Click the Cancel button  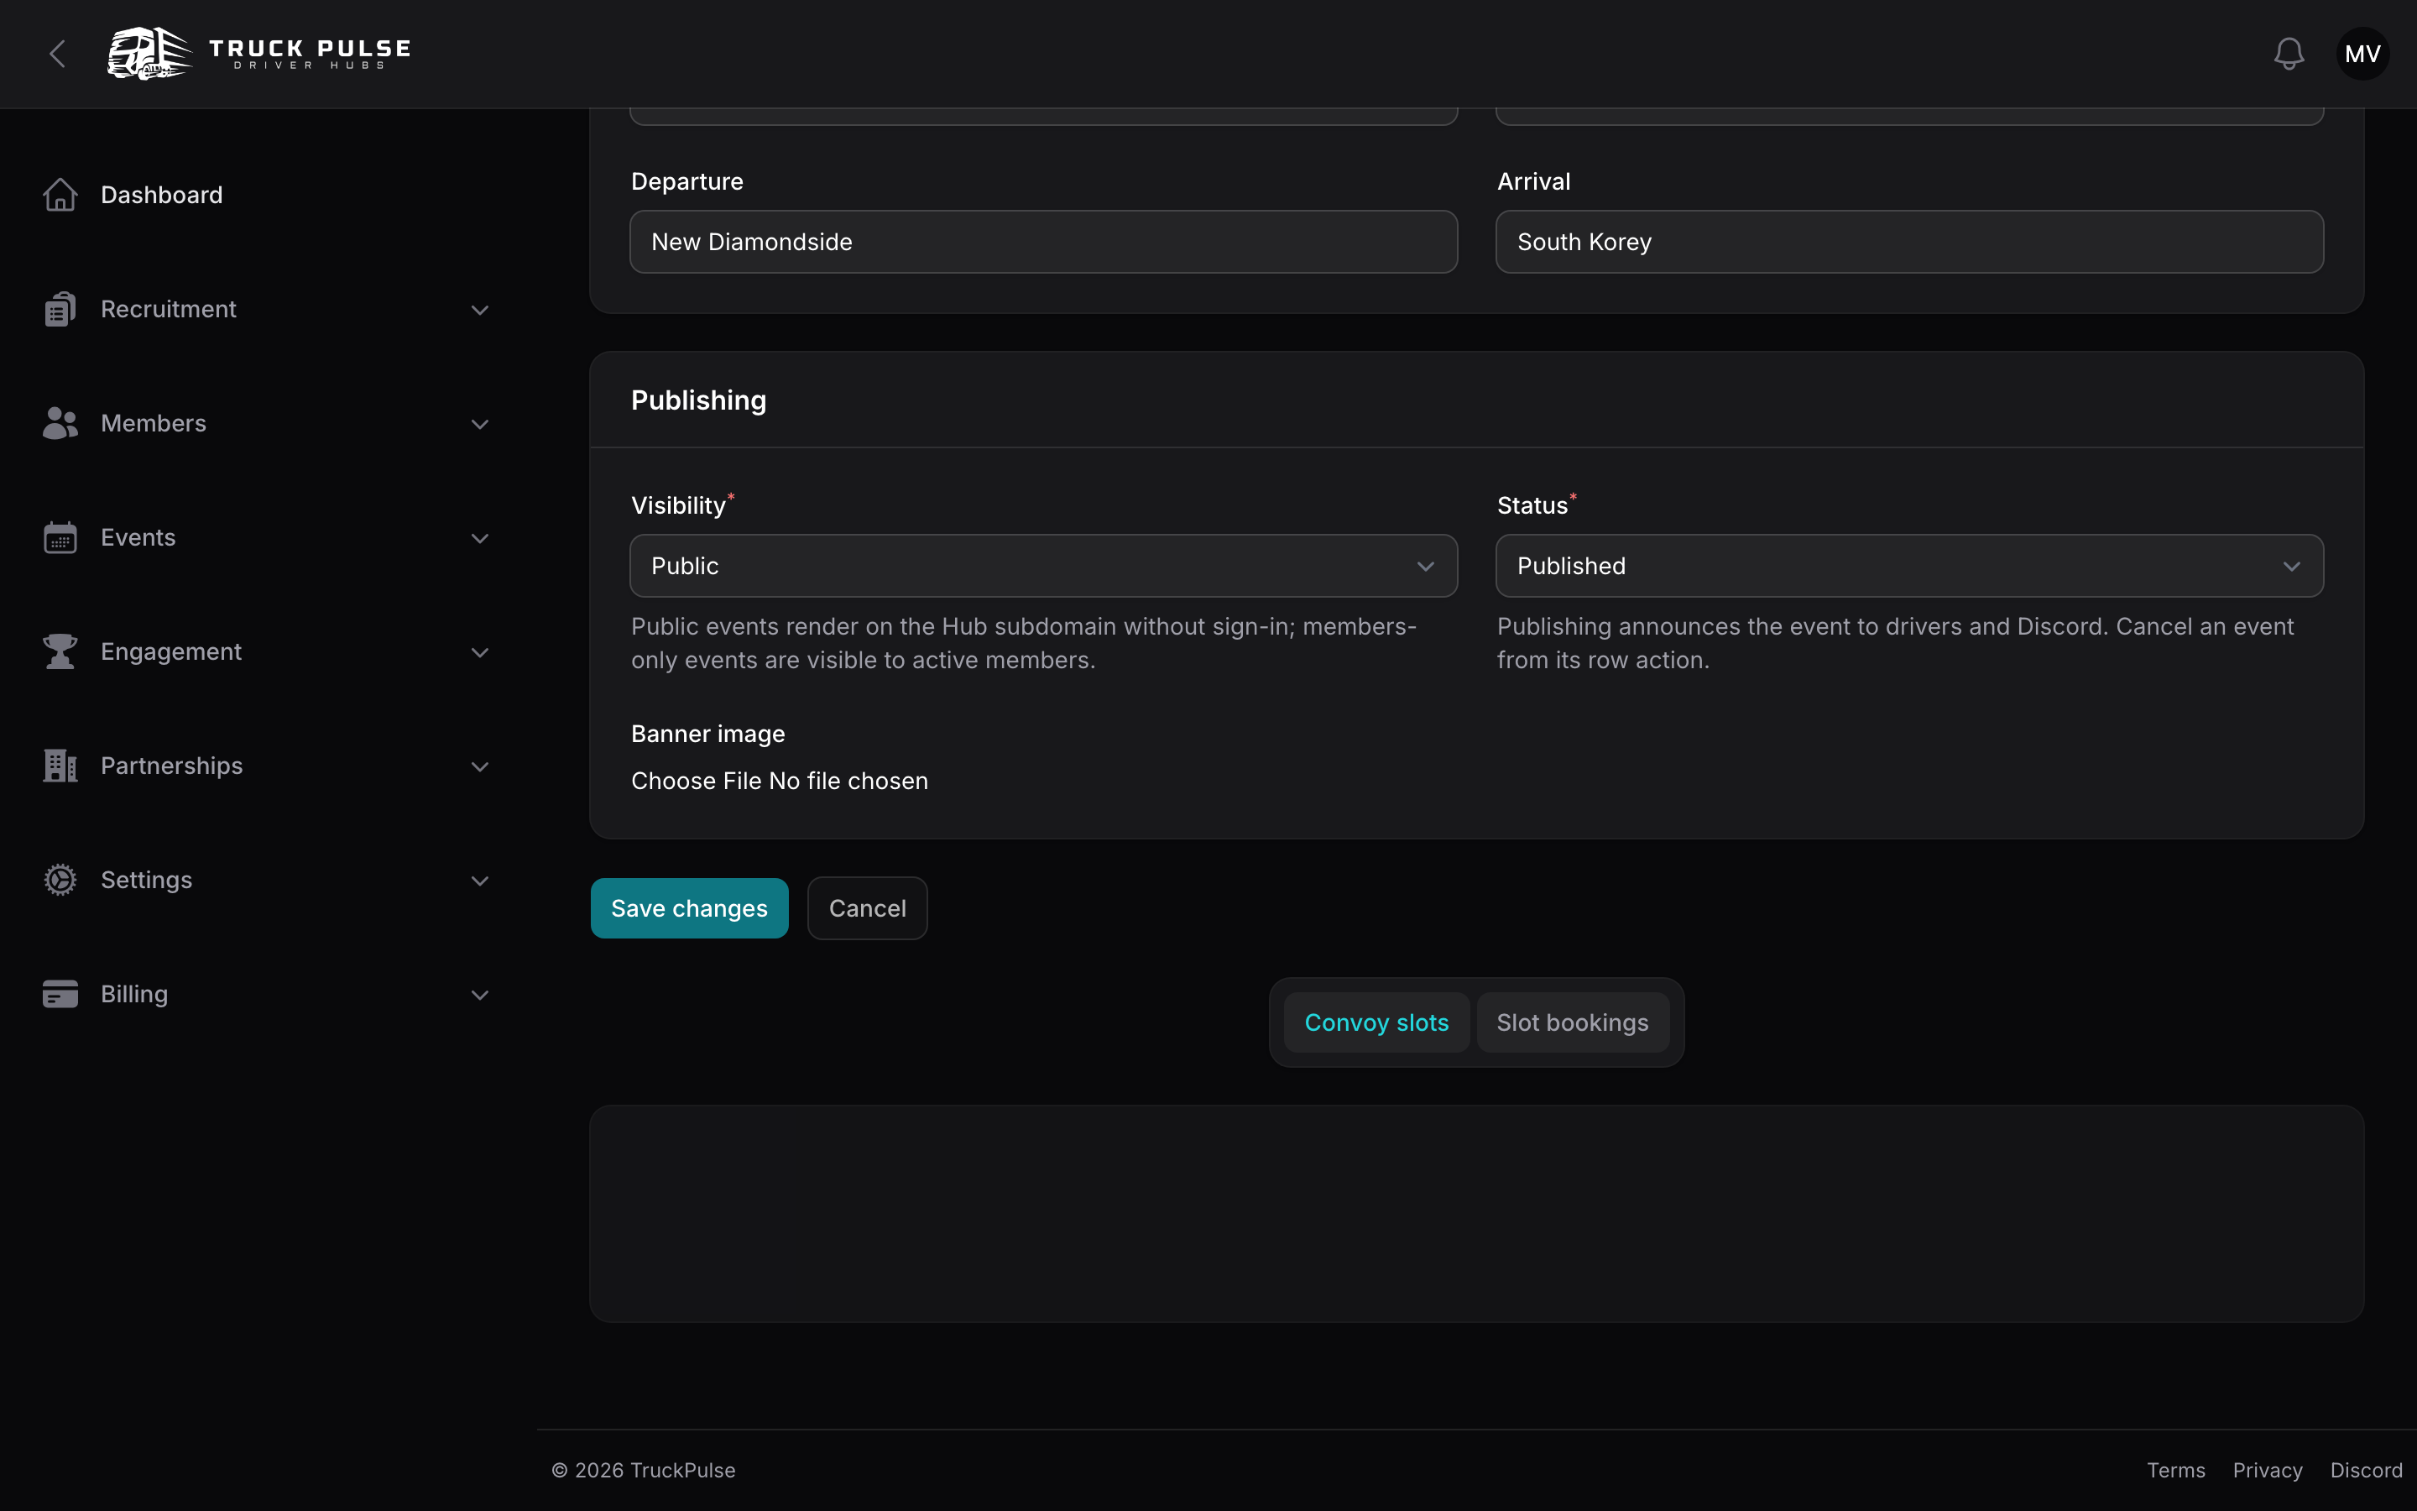click(867, 908)
